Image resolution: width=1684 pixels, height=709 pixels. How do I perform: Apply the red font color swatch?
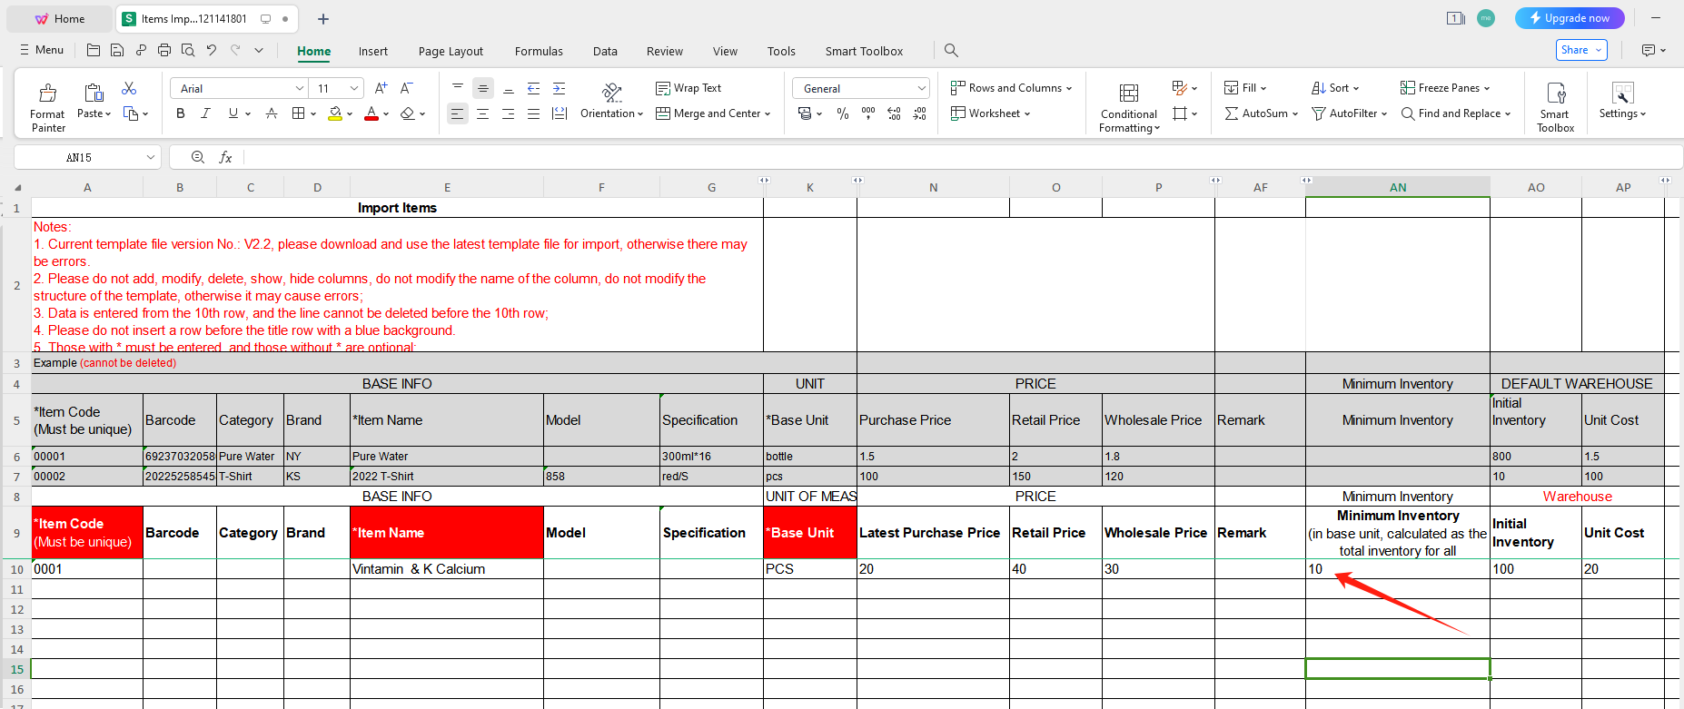(x=371, y=113)
